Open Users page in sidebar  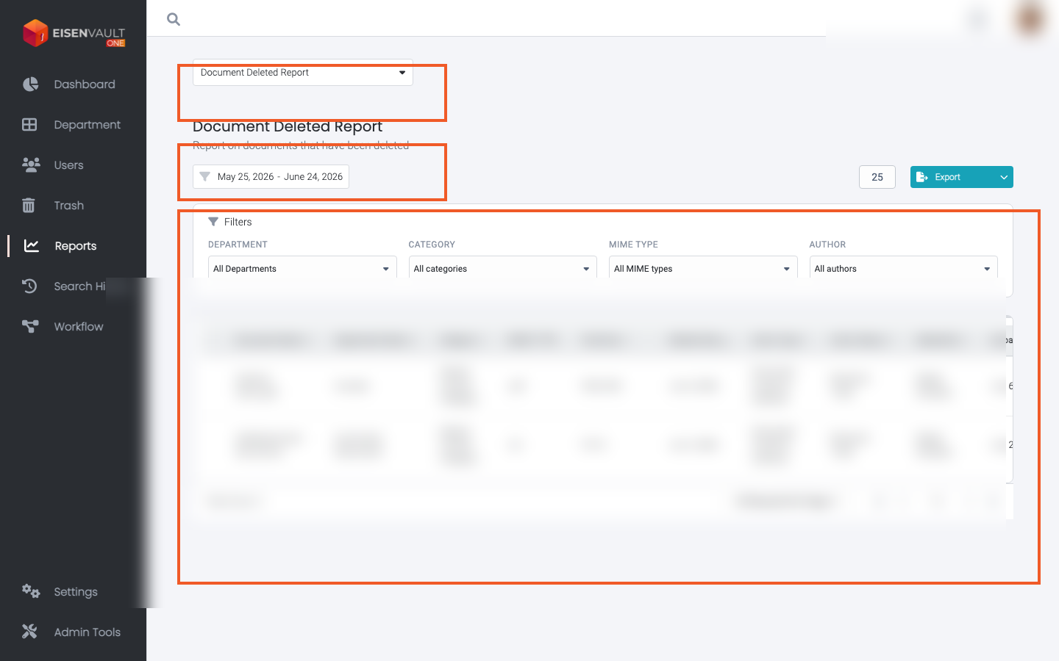click(68, 165)
